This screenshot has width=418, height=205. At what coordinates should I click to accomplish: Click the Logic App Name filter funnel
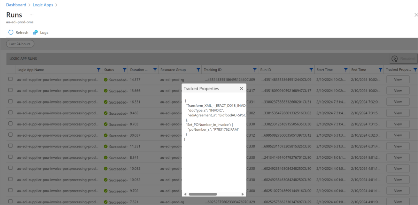coord(98,69)
